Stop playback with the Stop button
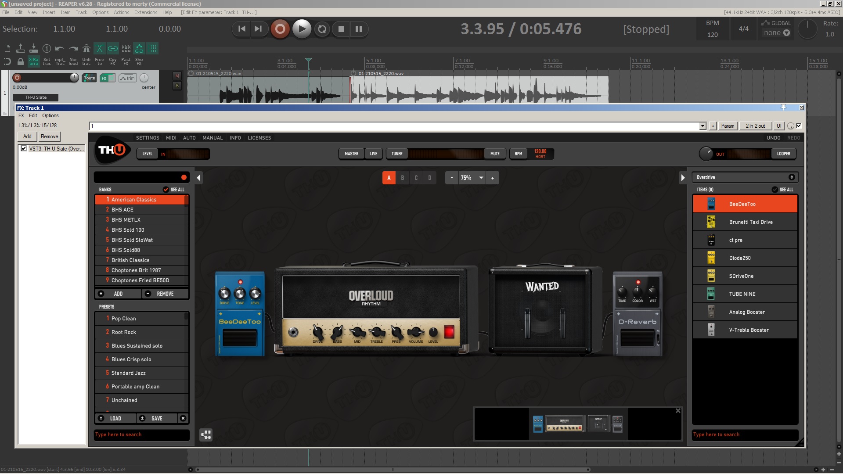The height and width of the screenshot is (474, 843). click(x=341, y=29)
